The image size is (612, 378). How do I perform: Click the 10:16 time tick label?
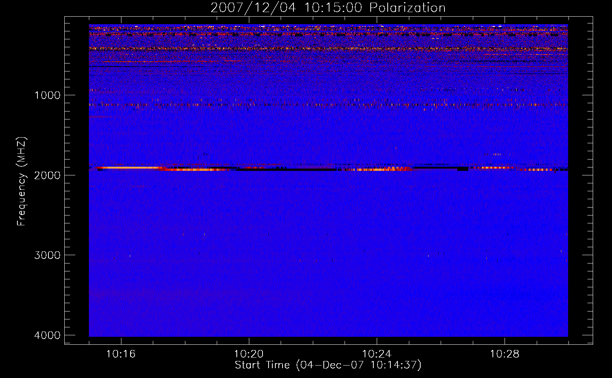coord(121,354)
